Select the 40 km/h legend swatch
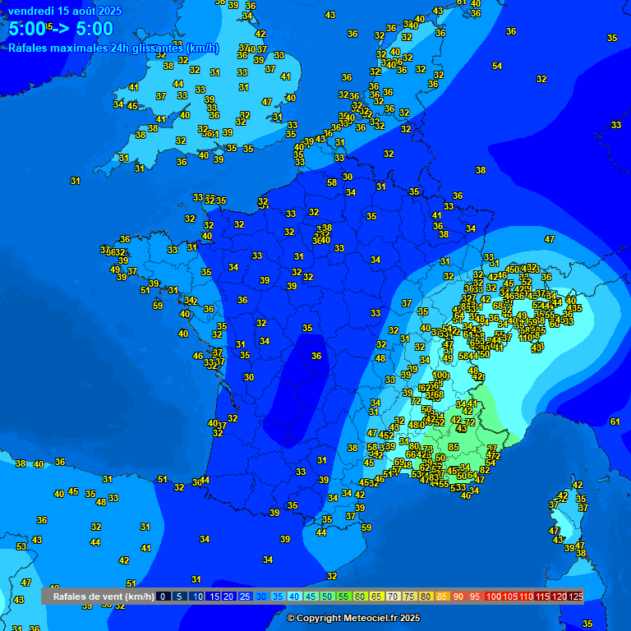 (x=294, y=596)
